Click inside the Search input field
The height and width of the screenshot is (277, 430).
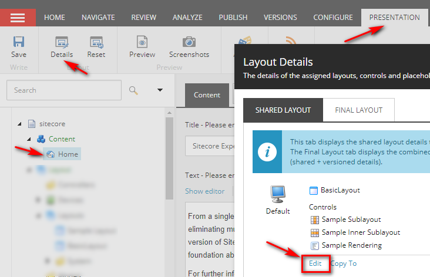point(64,90)
